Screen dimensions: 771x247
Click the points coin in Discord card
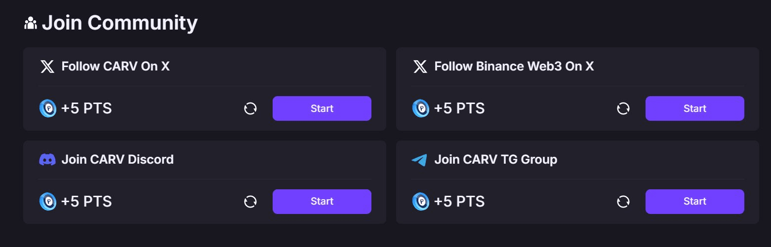(x=48, y=201)
